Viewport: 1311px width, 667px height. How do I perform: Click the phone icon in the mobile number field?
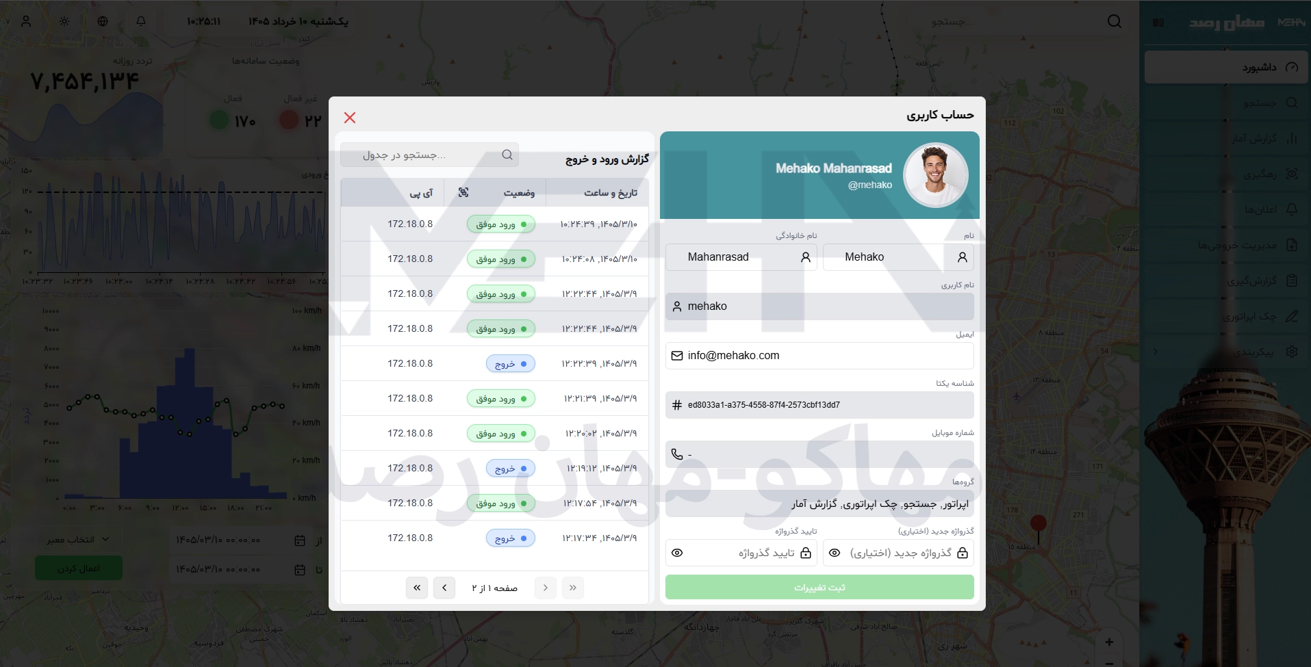tap(677, 454)
